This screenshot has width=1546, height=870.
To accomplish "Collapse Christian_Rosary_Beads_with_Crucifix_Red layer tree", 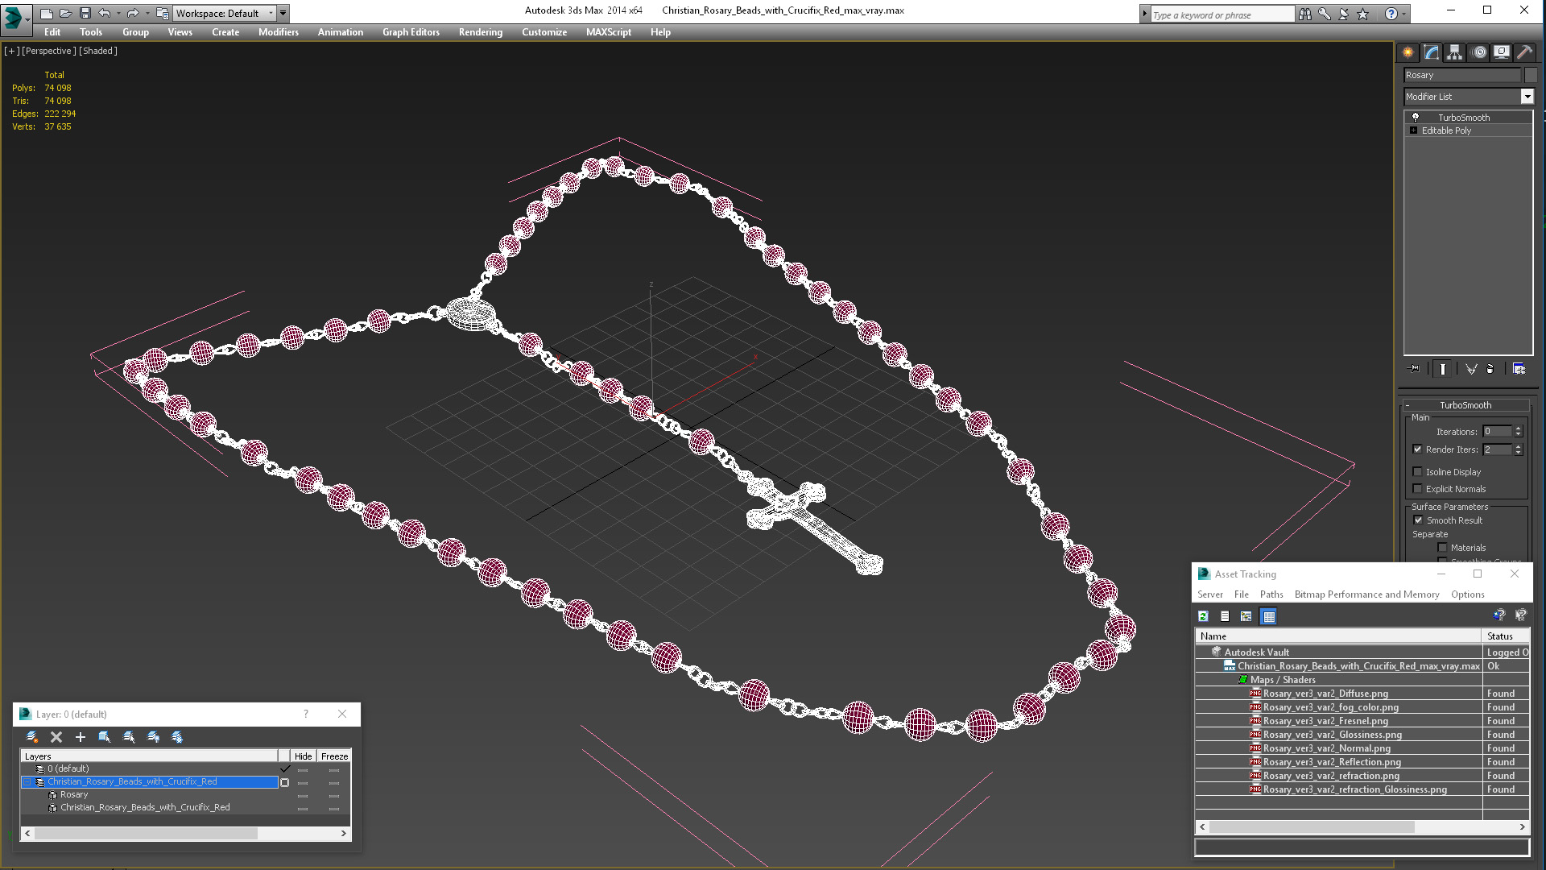I will 27,782.
